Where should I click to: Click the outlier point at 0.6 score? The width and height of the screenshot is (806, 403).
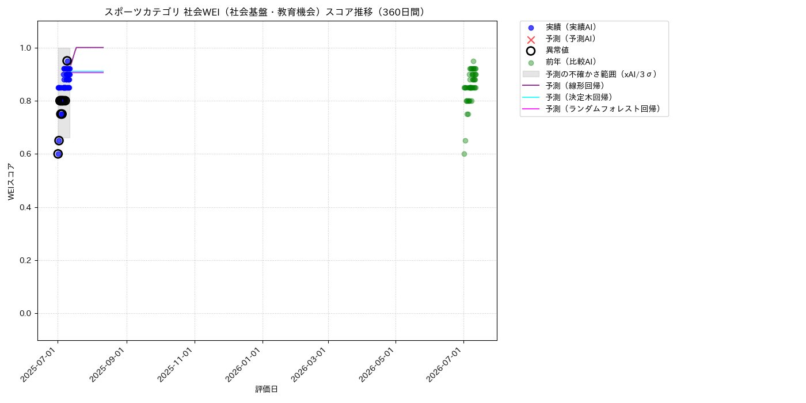tap(58, 154)
